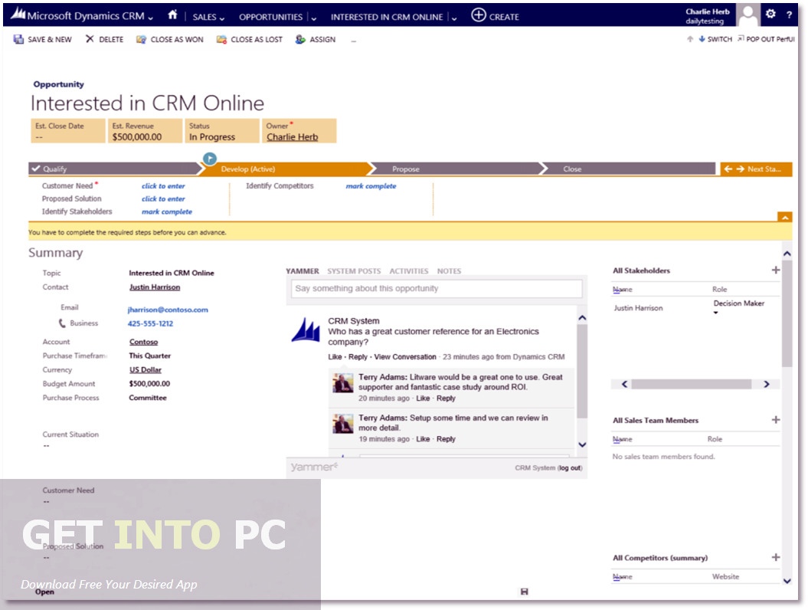Screen dimensions: 808x610
Task: Click Est. Revenue $500,000.00 field
Action: [146, 131]
